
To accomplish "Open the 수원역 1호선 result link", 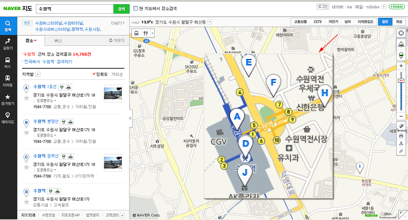I will 45,87.
